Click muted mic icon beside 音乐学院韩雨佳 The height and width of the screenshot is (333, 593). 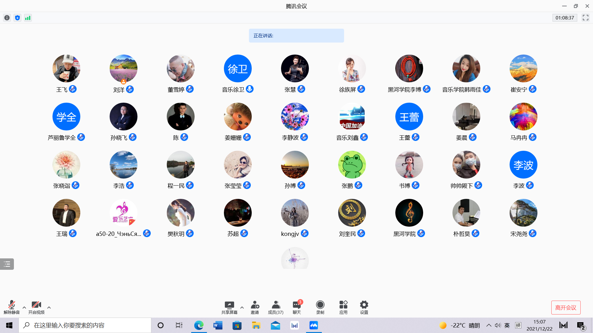pos(487,89)
